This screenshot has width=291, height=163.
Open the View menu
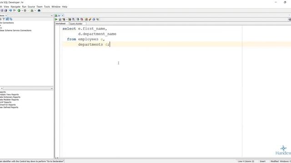click(x=6, y=7)
